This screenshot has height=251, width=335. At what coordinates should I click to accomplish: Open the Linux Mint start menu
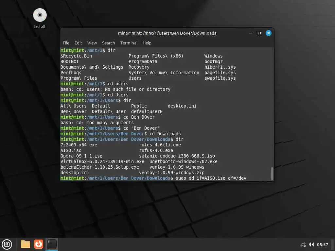click(7, 244)
